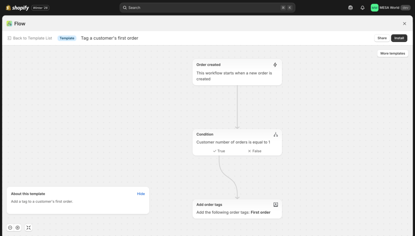Click the Template badge
The height and width of the screenshot is (236, 415).
coord(67,38)
